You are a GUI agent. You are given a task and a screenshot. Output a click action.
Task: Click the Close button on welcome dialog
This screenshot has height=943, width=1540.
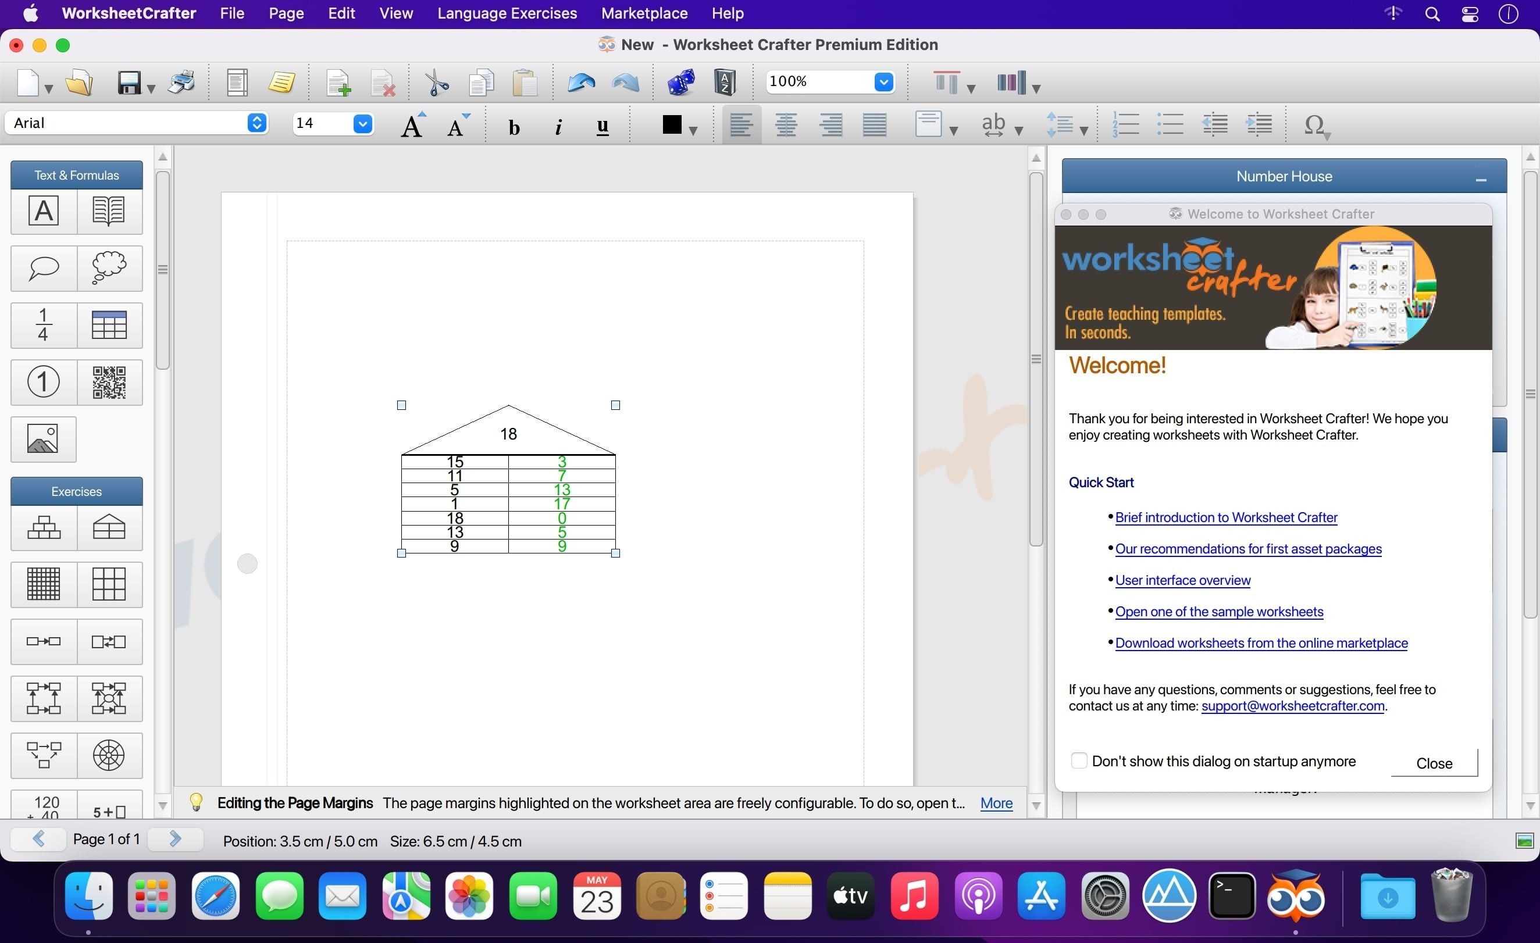pos(1434,763)
